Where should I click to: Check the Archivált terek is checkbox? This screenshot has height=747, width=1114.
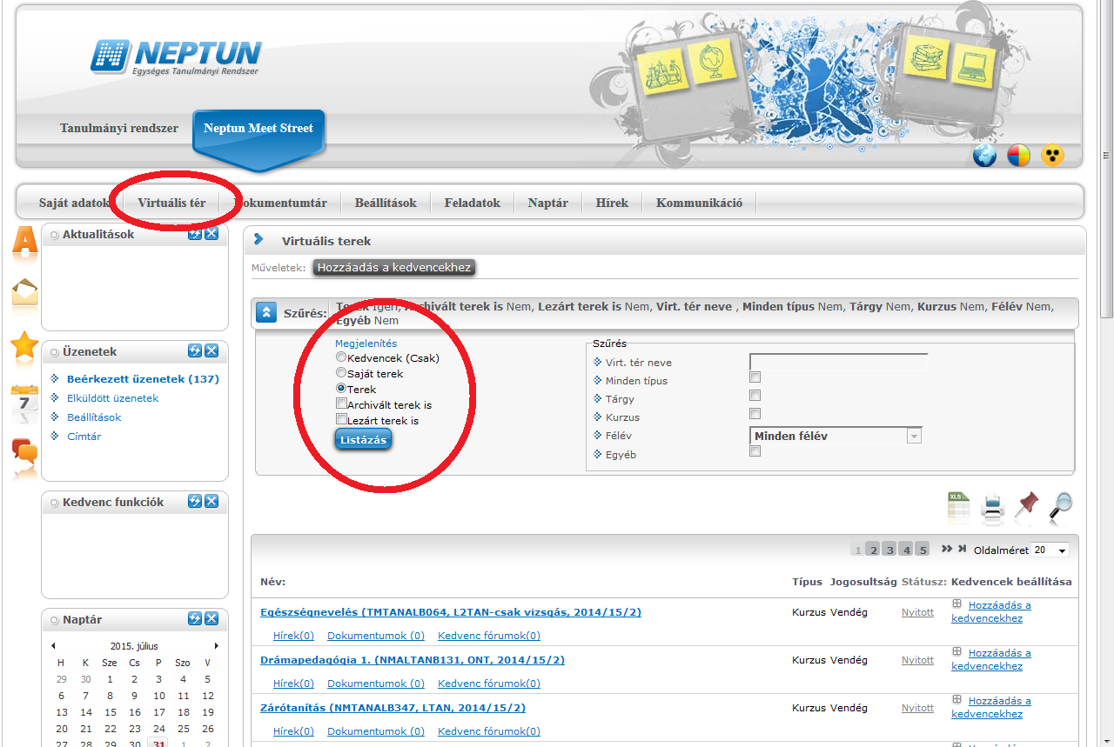(341, 404)
